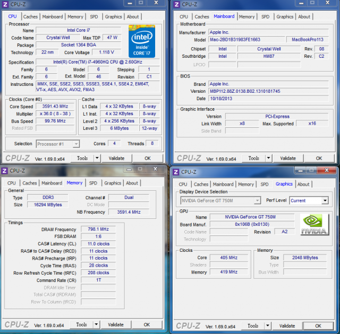Click OK button in Graphics window
The image size is (340, 334).
tap(318, 326)
